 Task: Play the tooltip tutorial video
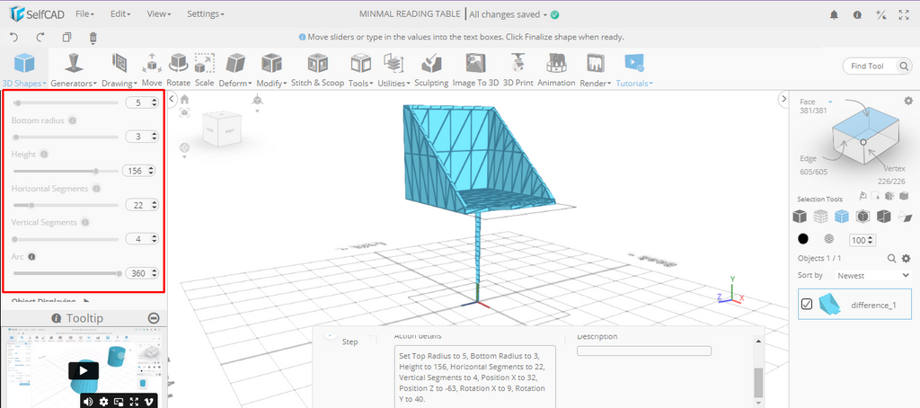tap(83, 369)
